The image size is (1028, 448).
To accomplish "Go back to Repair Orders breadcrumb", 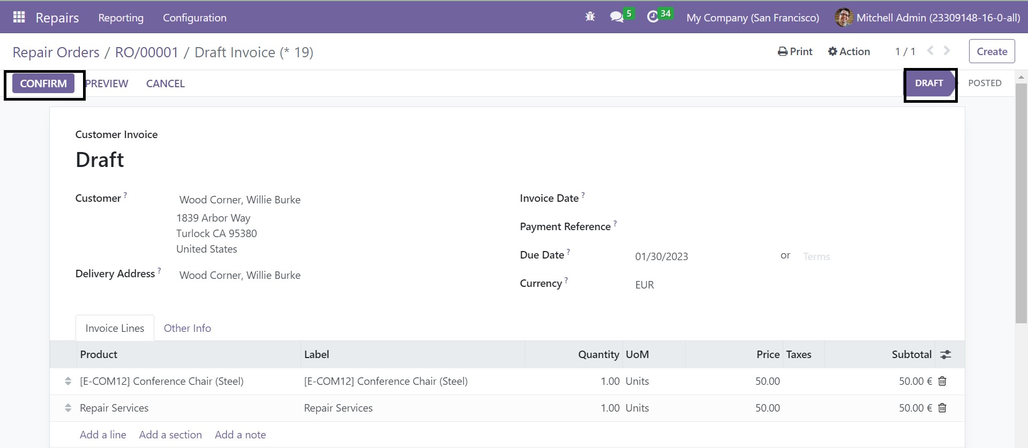I will (x=56, y=52).
